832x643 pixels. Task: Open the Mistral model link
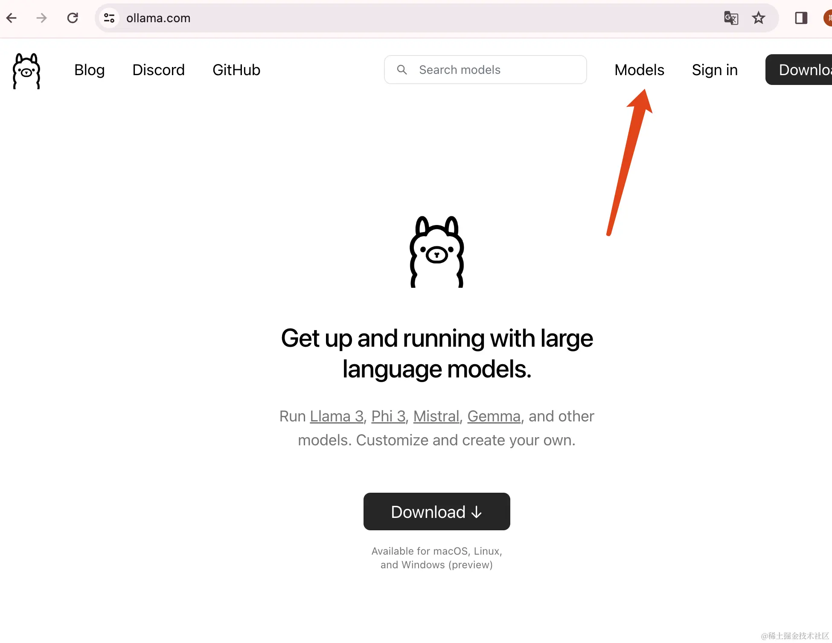(x=436, y=416)
